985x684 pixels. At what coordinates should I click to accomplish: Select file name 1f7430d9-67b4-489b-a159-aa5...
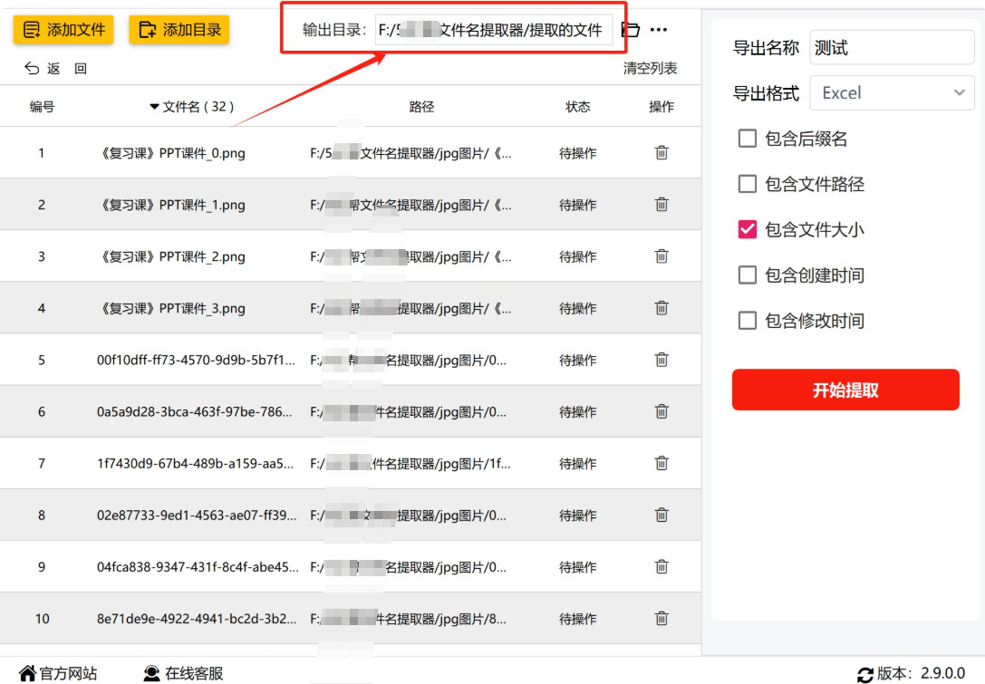195,464
